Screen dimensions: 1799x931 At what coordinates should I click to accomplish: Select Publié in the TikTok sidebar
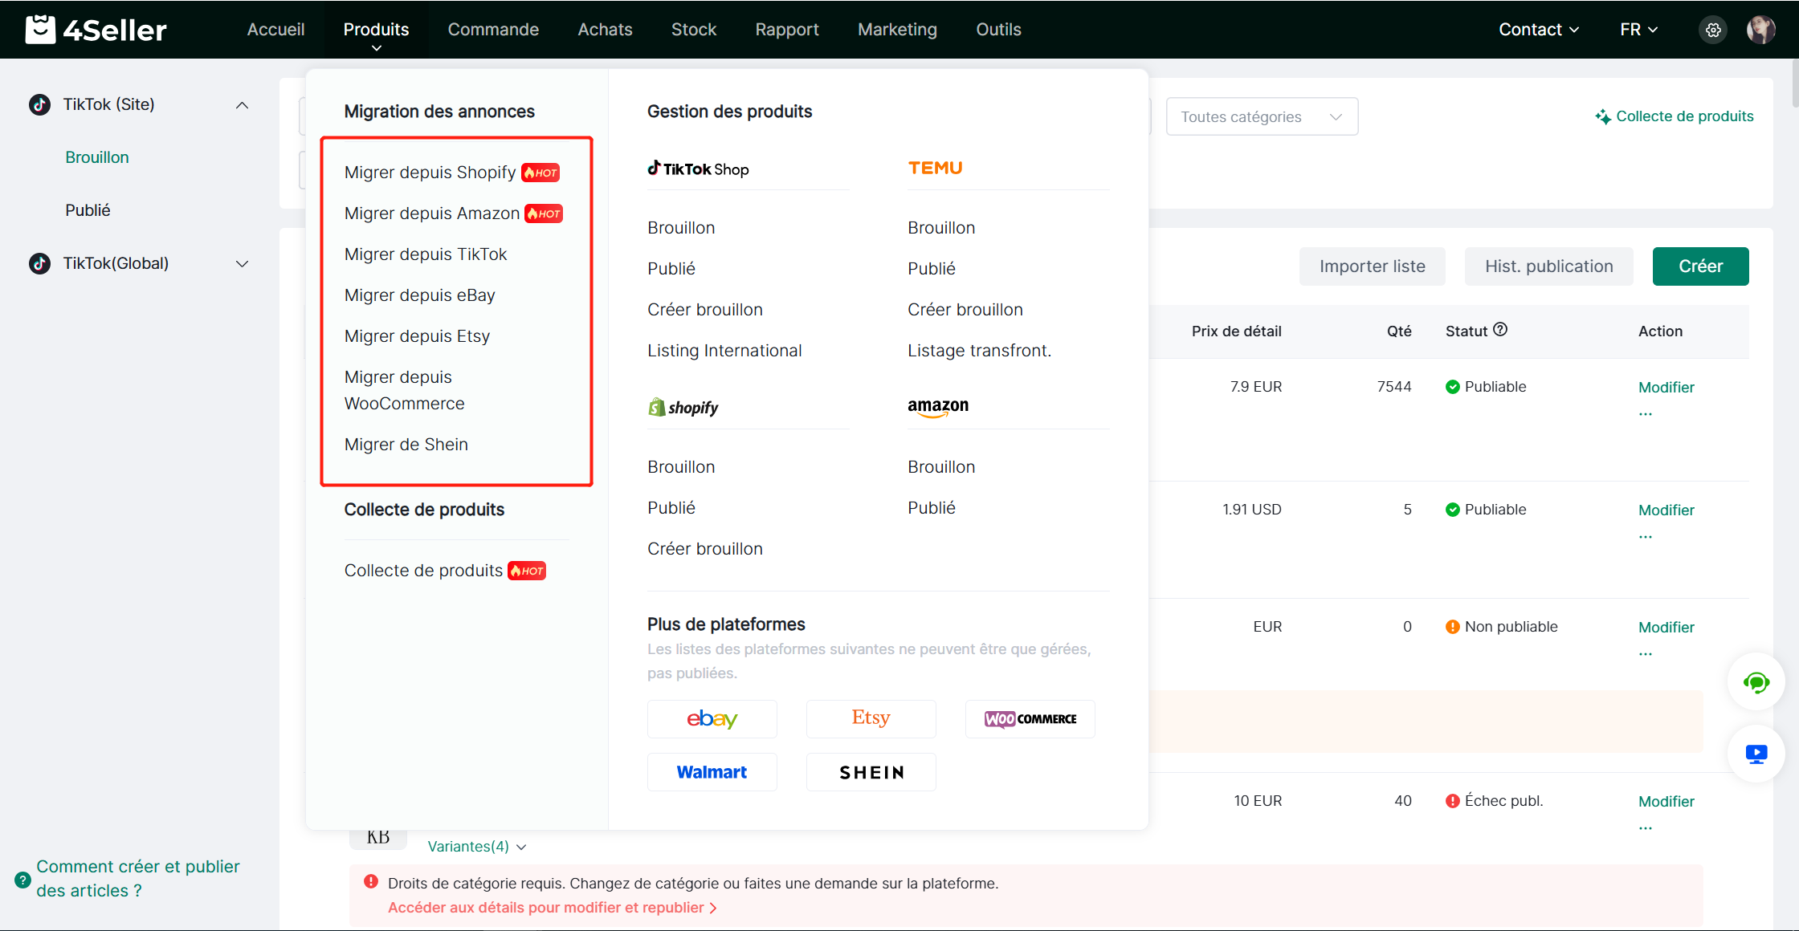88,210
